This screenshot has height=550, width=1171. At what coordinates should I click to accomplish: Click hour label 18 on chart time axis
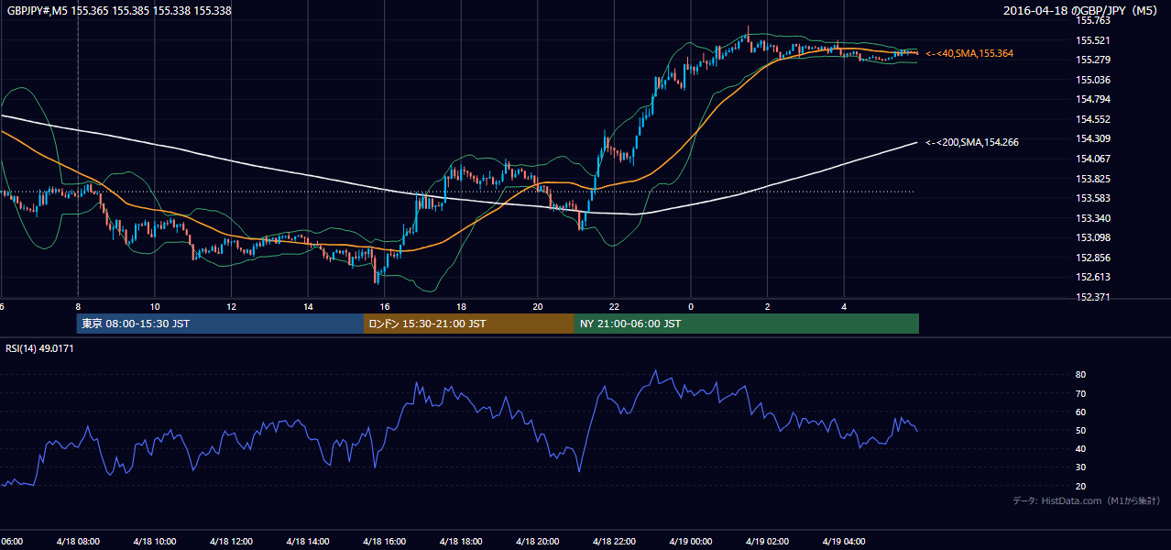[x=461, y=306]
